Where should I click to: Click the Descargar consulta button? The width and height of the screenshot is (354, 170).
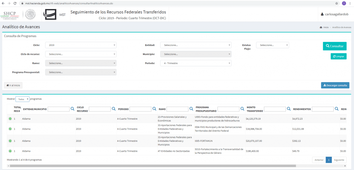coord(335,85)
